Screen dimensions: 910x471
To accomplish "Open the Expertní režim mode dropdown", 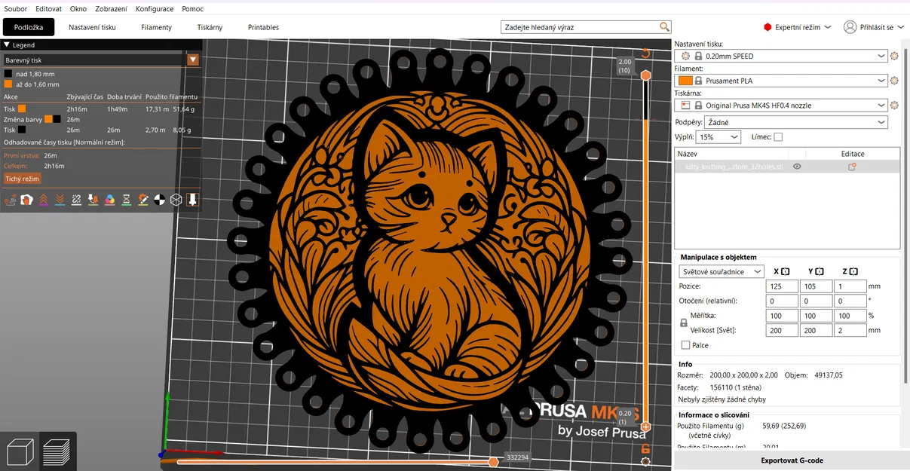I will pyautogui.click(x=797, y=27).
